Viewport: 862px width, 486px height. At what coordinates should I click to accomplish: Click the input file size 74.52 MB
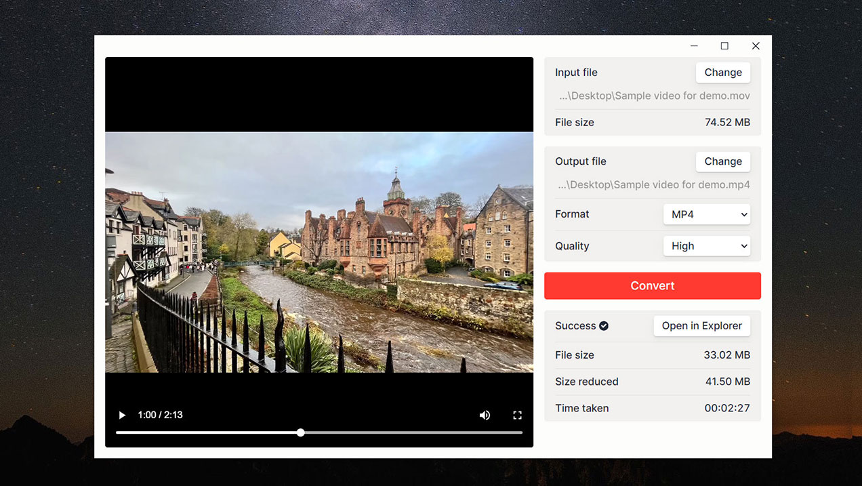click(x=727, y=123)
